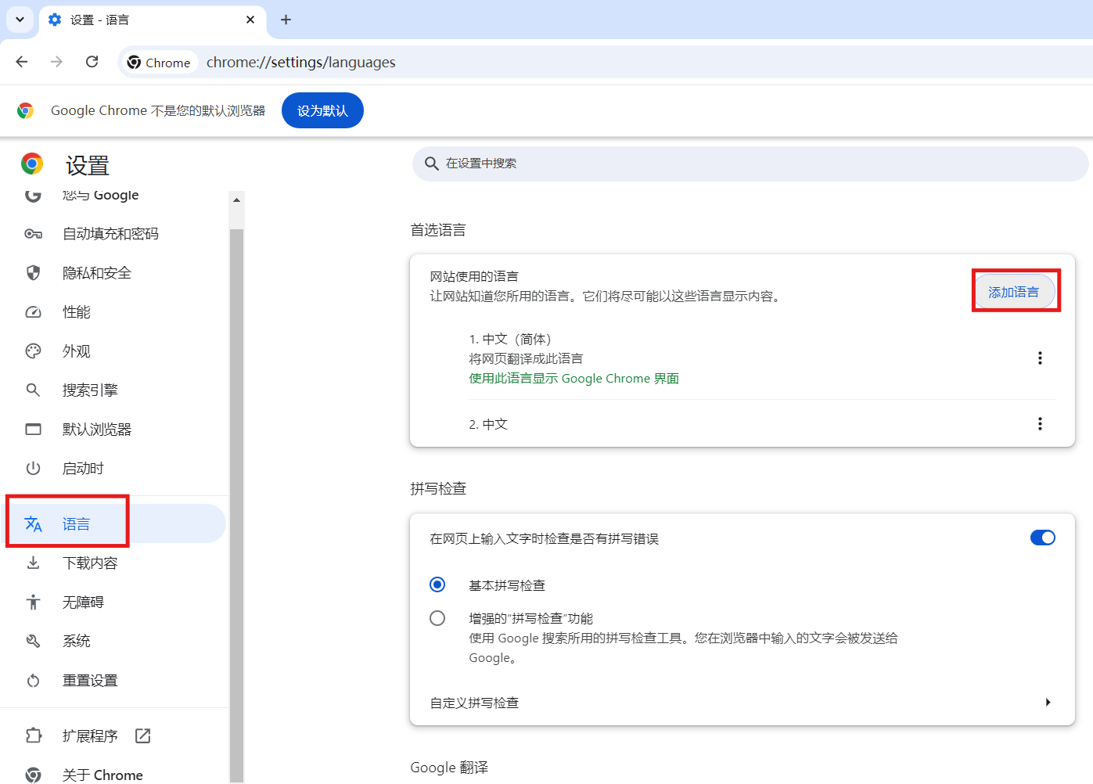Click 设为默认 button
The width and height of the screenshot is (1093, 784).
[322, 110]
